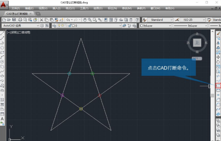This screenshot has height=141, width=221.
Task: Toggle the layer freeze sun icon
Action: click(x=62, y=26)
